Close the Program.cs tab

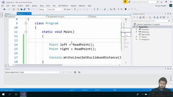(x=30, y=14)
